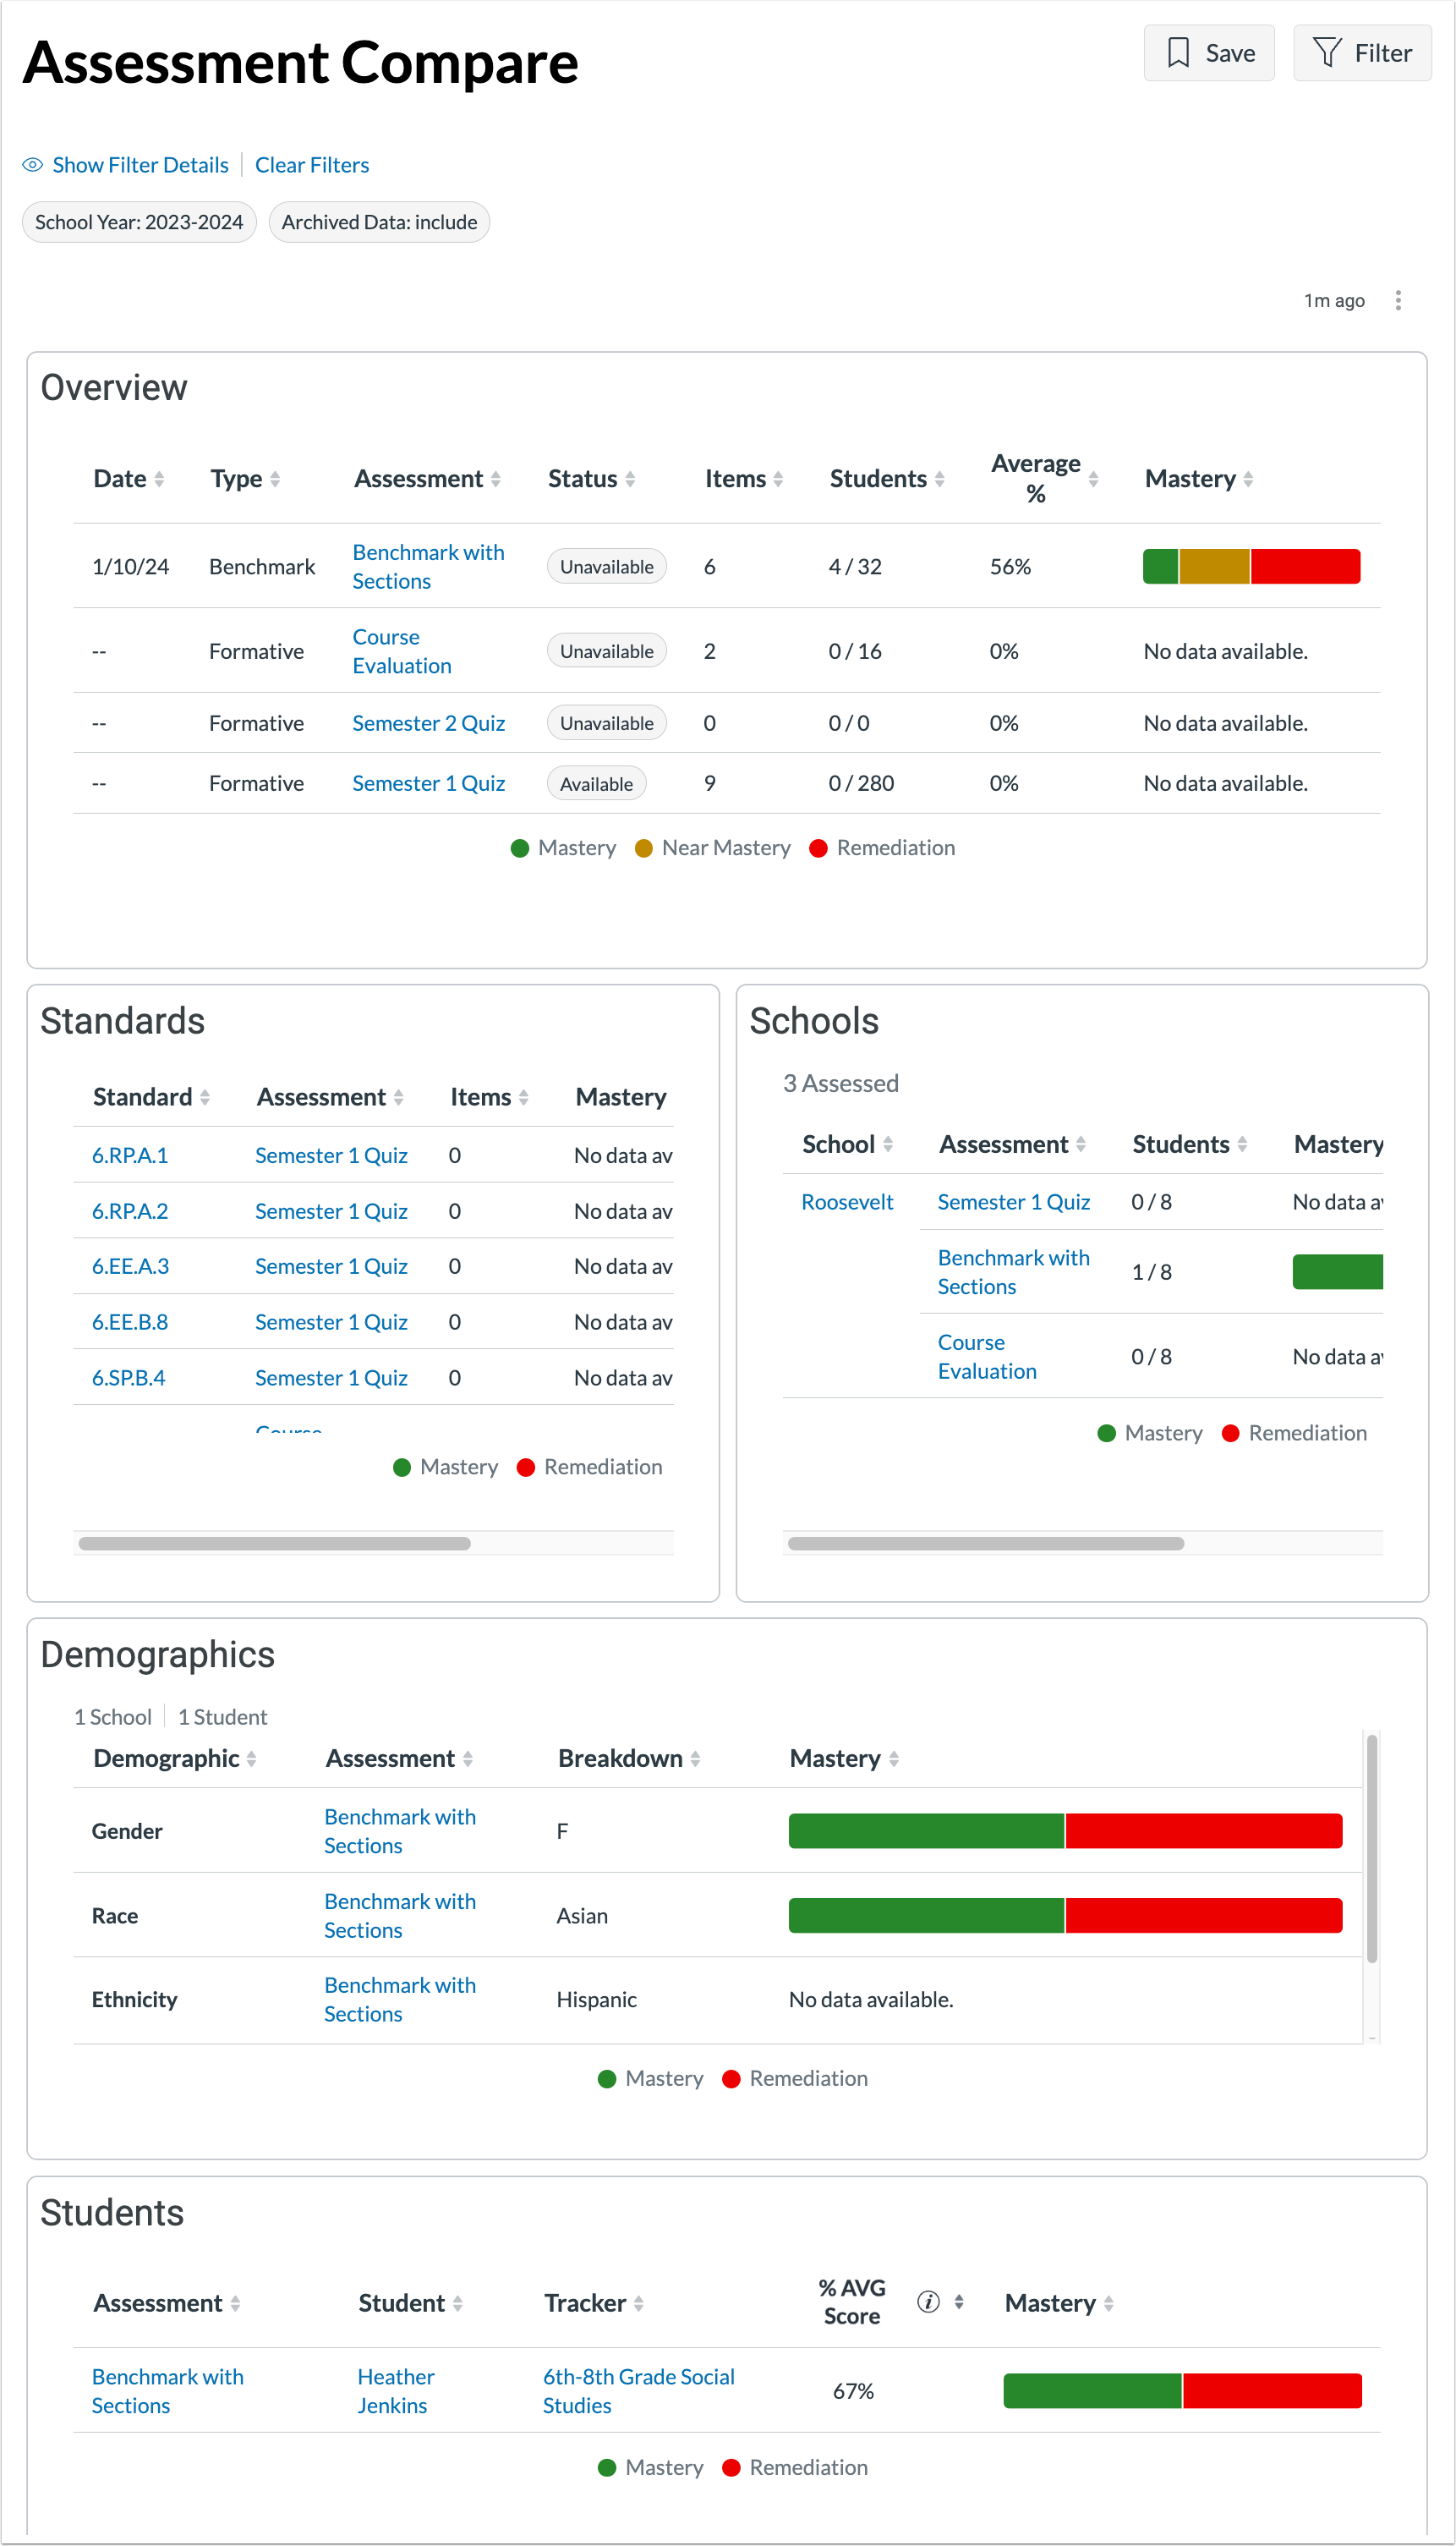Screen dimensions: 1456x2546
Task: Open the Benchmark with Sections assessment
Action: coord(428,566)
